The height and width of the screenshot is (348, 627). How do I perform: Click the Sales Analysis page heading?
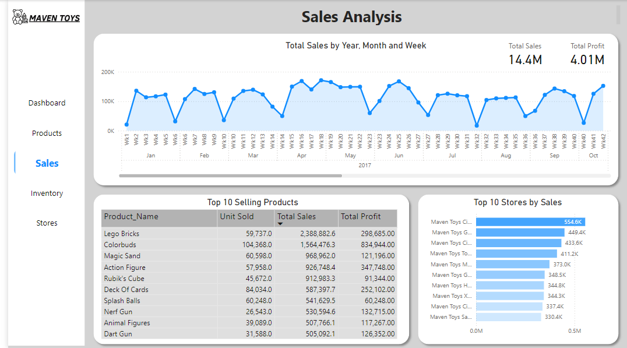pos(351,17)
